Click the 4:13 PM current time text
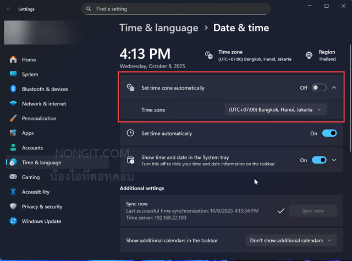 coord(145,54)
